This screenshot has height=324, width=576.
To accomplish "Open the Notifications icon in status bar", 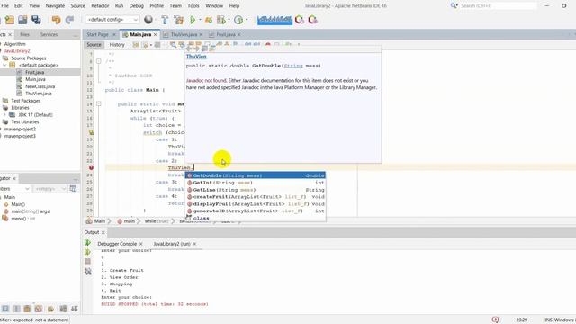I will (495, 319).
